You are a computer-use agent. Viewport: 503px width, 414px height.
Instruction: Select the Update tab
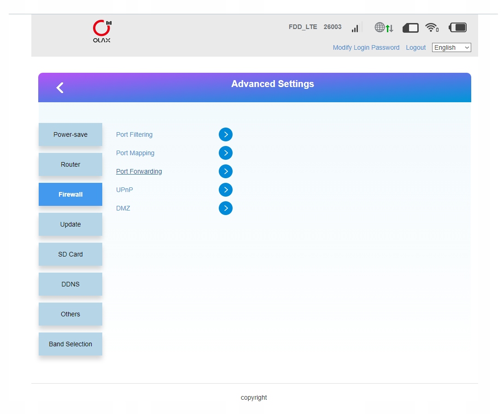pyautogui.click(x=70, y=224)
